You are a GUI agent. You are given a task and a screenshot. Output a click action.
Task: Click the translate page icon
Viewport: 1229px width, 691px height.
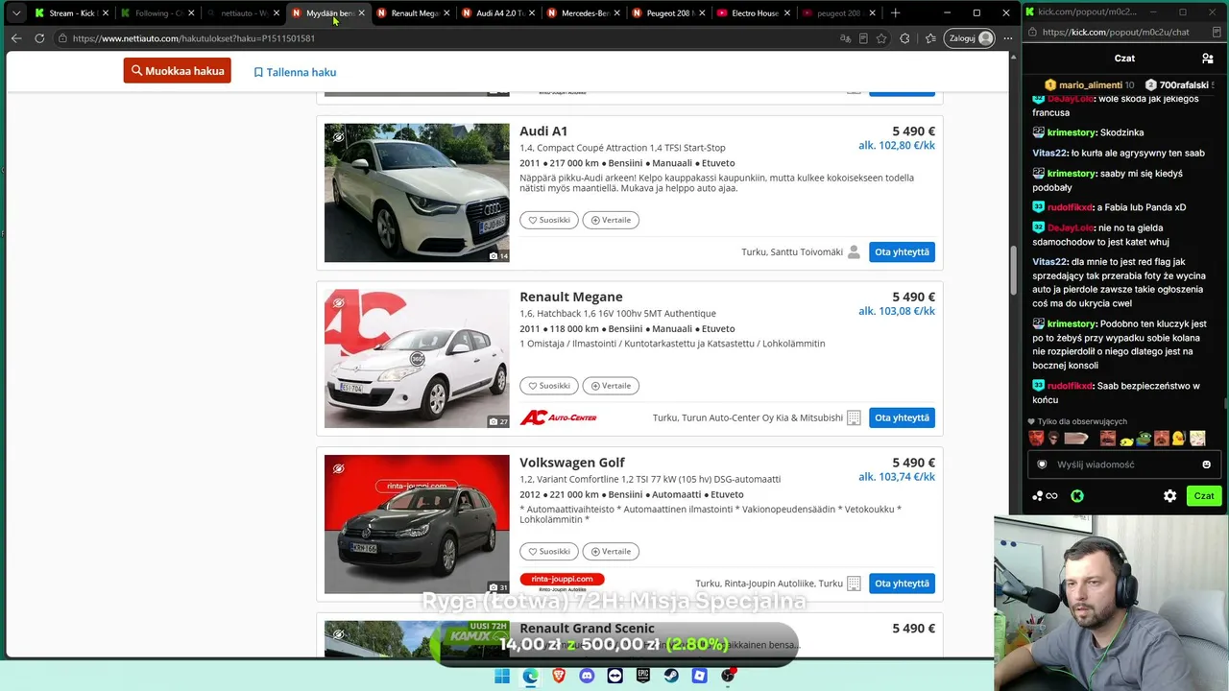point(845,38)
